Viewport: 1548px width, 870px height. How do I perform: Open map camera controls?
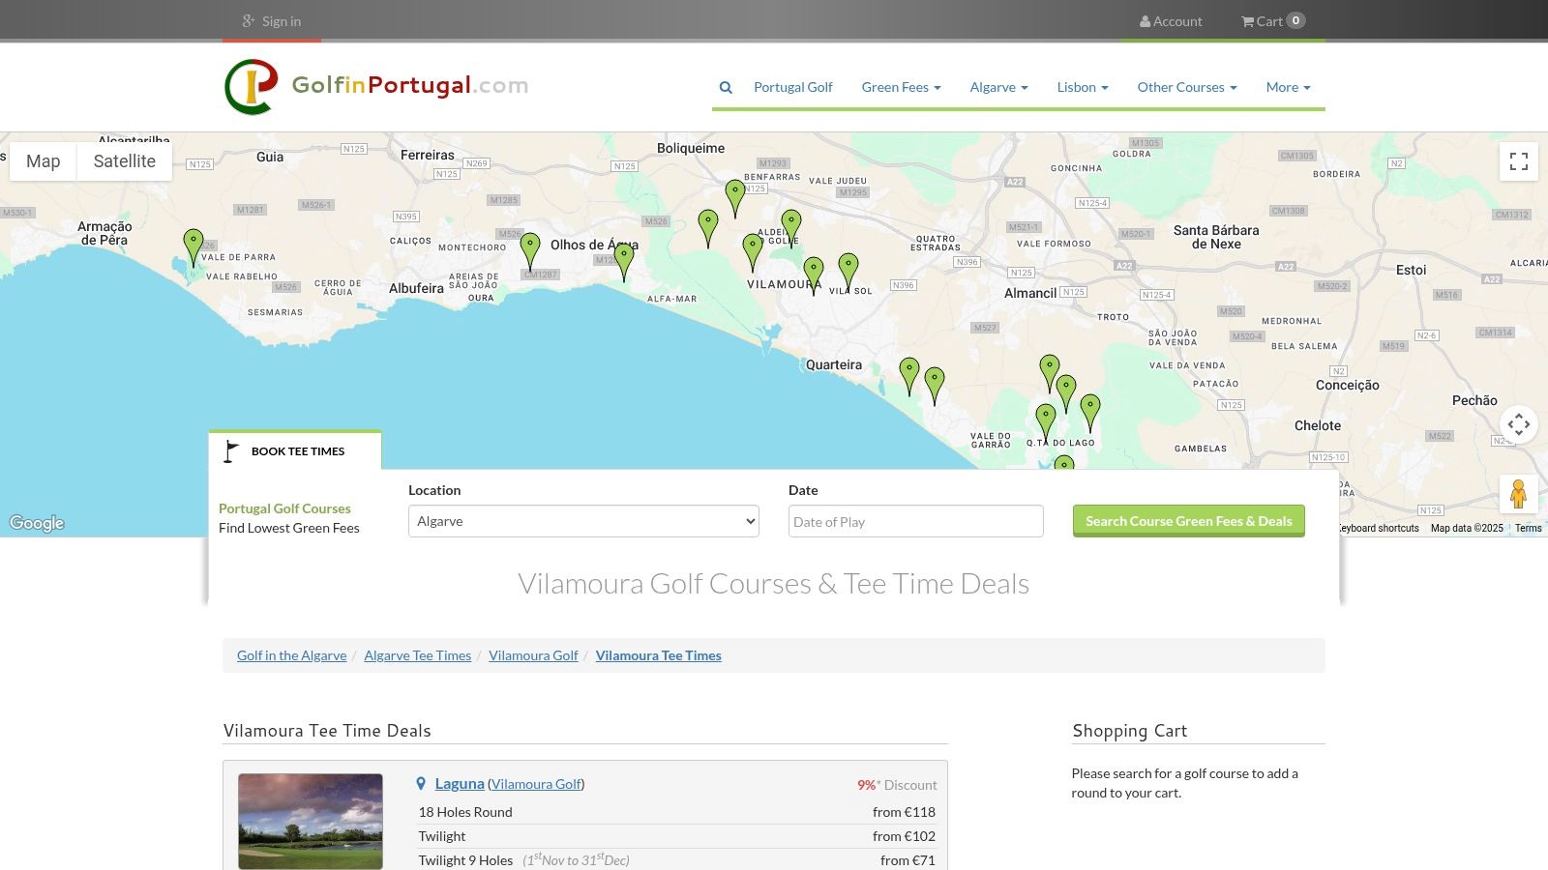1519,423
